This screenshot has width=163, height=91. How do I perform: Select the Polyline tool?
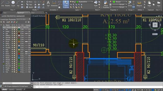point(7,3)
